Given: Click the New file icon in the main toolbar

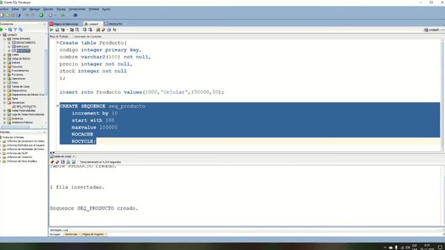Looking at the screenshot, I should point(2,15).
